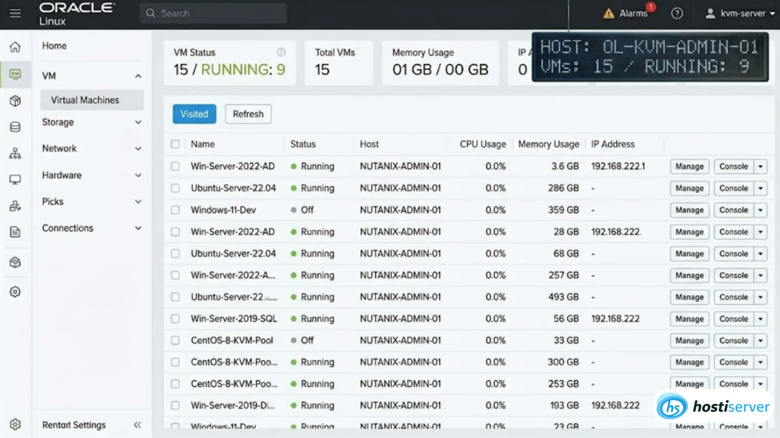Click the info icon on the VM Status card
Screen dimensions: 780x438
281,52
